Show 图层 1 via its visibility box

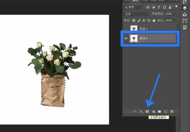click(126, 28)
